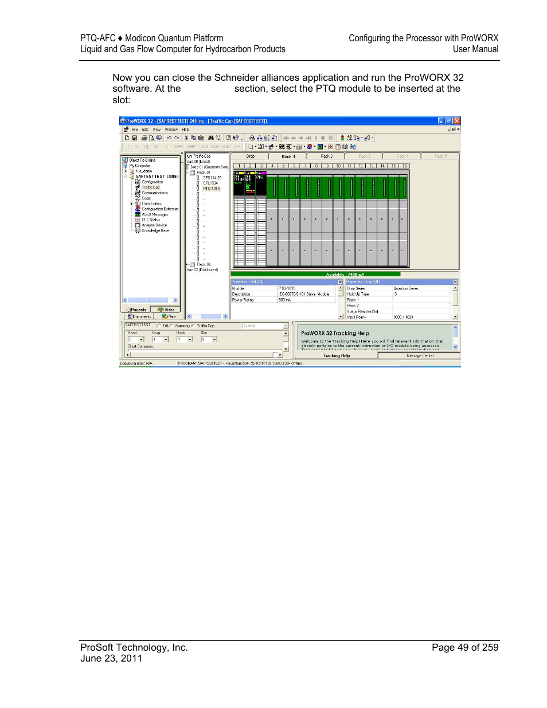The image size is (547, 708).
Task: Select the Rack 1 tab
Action: pyautogui.click(x=288, y=156)
